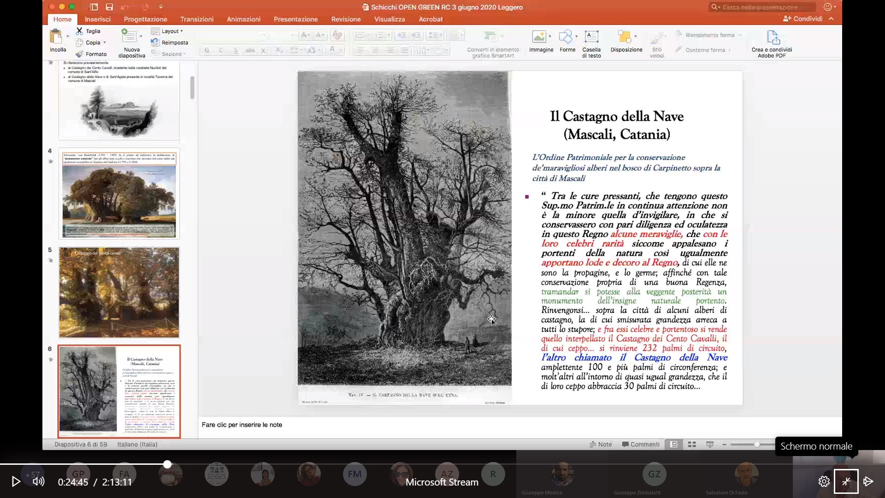Click the Incolla paste icon

pyautogui.click(x=56, y=36)
